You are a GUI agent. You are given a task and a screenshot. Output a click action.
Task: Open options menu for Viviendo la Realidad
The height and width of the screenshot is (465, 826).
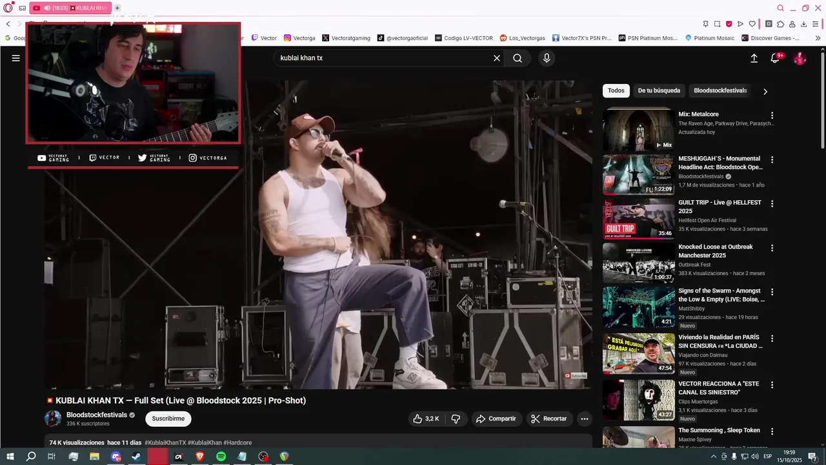coord(772,338)
